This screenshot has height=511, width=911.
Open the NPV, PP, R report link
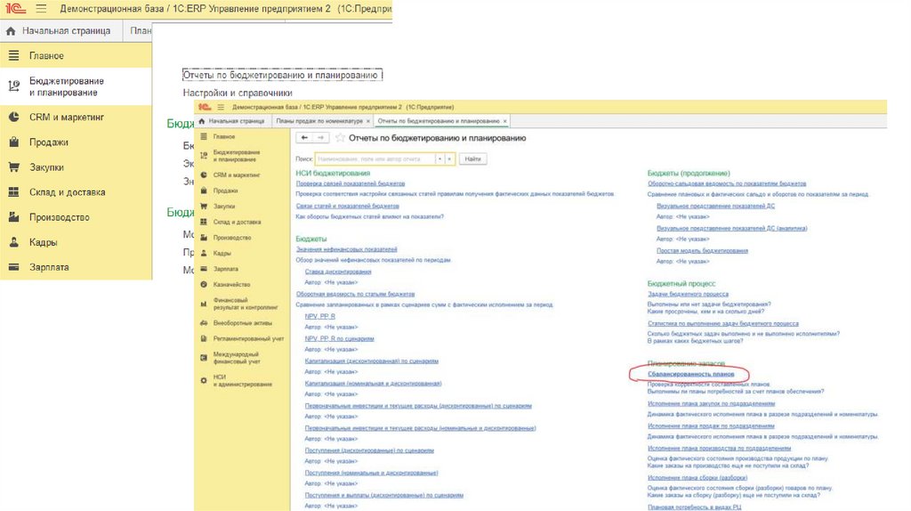[x=319, y=316]
